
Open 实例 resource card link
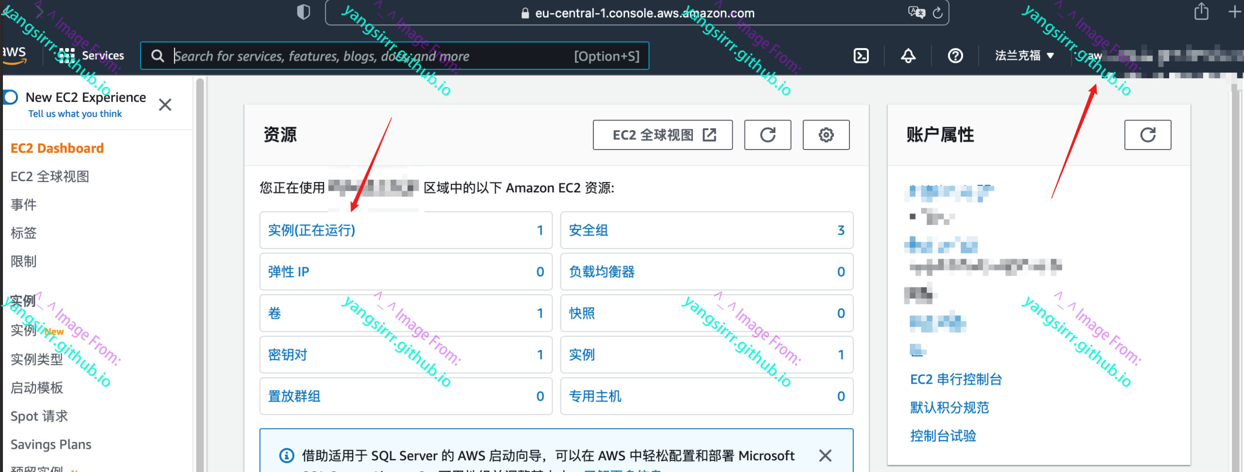click(x=582, y=354)
